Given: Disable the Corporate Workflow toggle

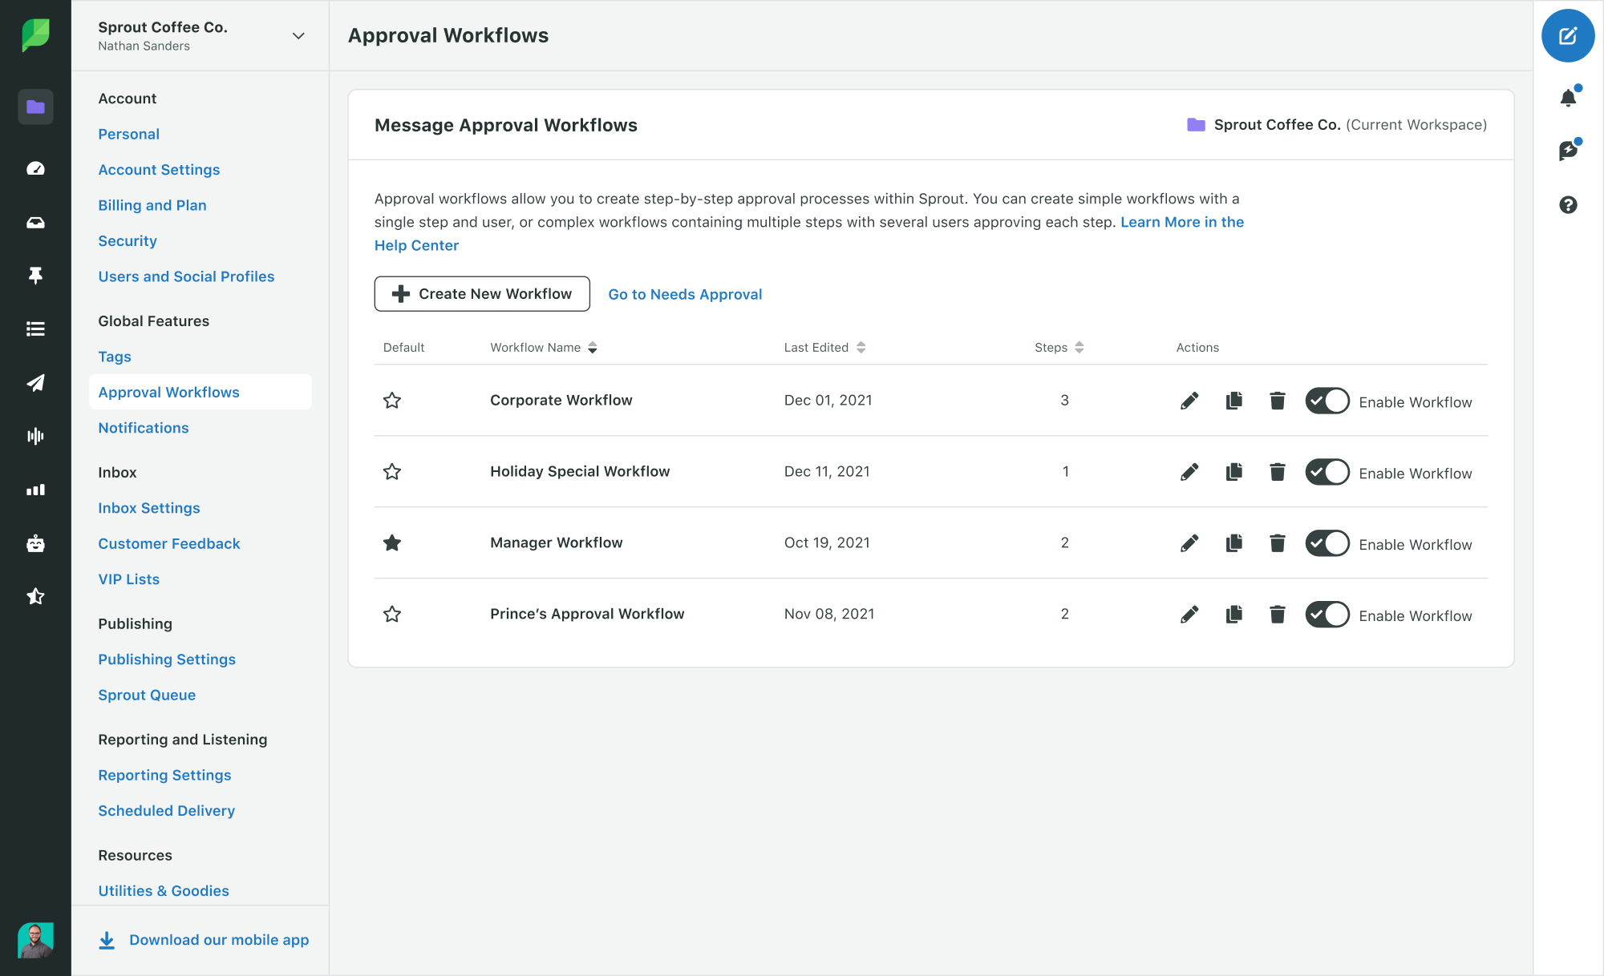Looking at the screenshot, I should [1327, 401].
